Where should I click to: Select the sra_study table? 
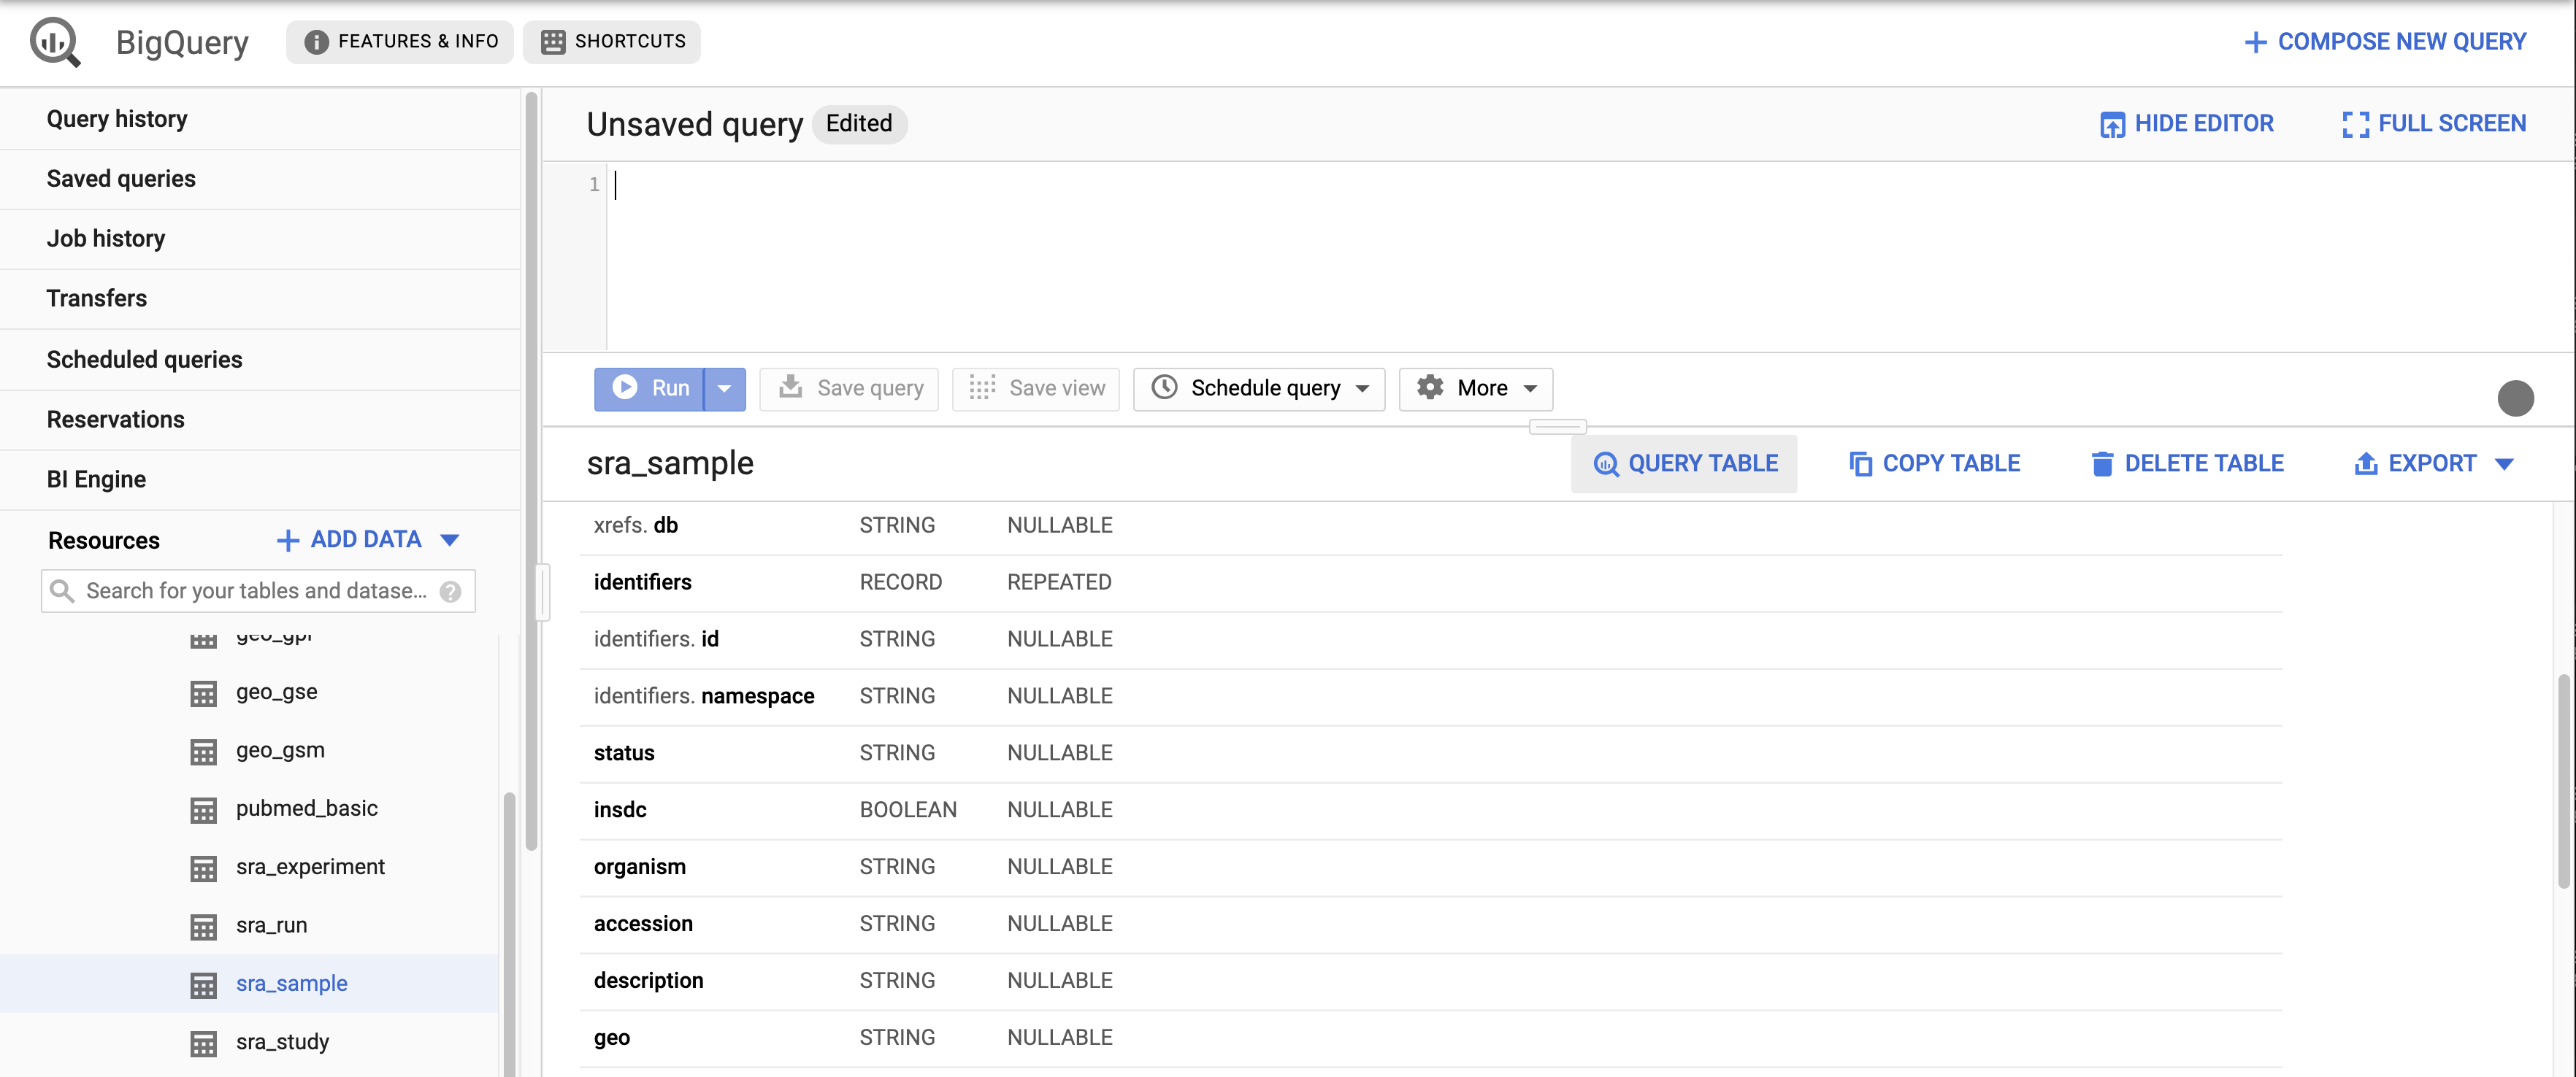pos(283,1039)
